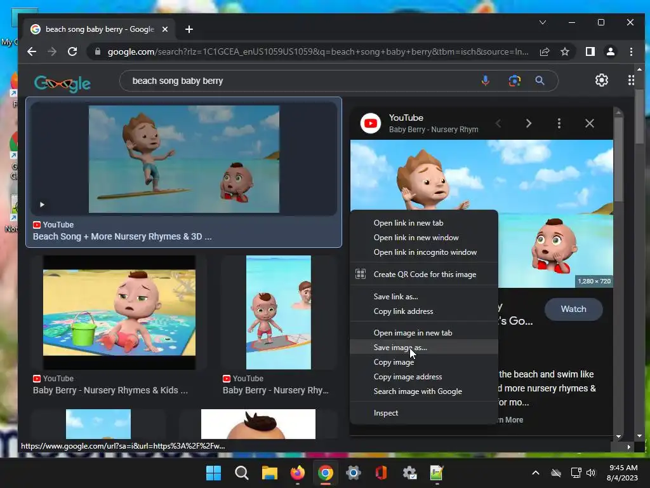Viewport: 650px width, 488px height.
Task: Click the preview panel scrollbar down arrow
Action: (618, 436)
